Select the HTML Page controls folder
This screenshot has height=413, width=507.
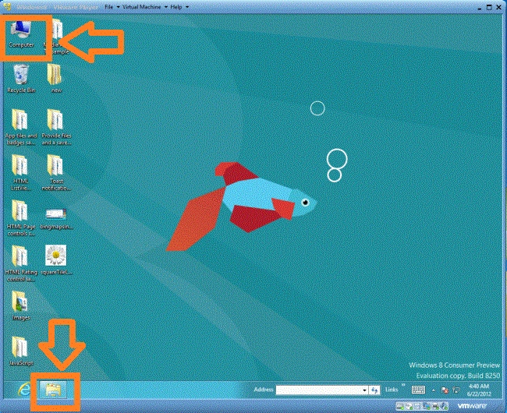click(x=21, y=218)
